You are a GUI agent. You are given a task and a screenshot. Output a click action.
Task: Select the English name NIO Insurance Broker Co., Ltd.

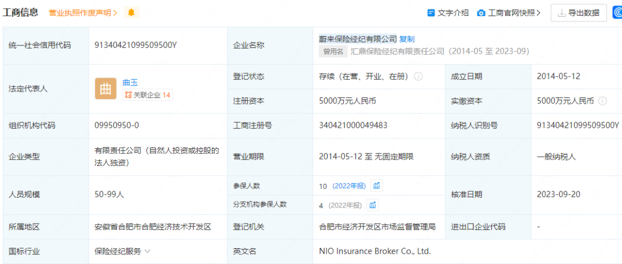(375, 251)
